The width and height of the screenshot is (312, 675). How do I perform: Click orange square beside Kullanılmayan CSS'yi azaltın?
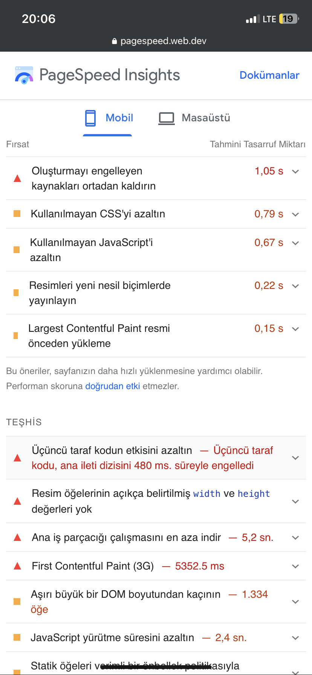tap(17, 214)
